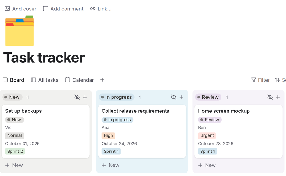Hide the In progress column with the eye icon
This screenshot has height=176, width=286.
tap(174, 97)
